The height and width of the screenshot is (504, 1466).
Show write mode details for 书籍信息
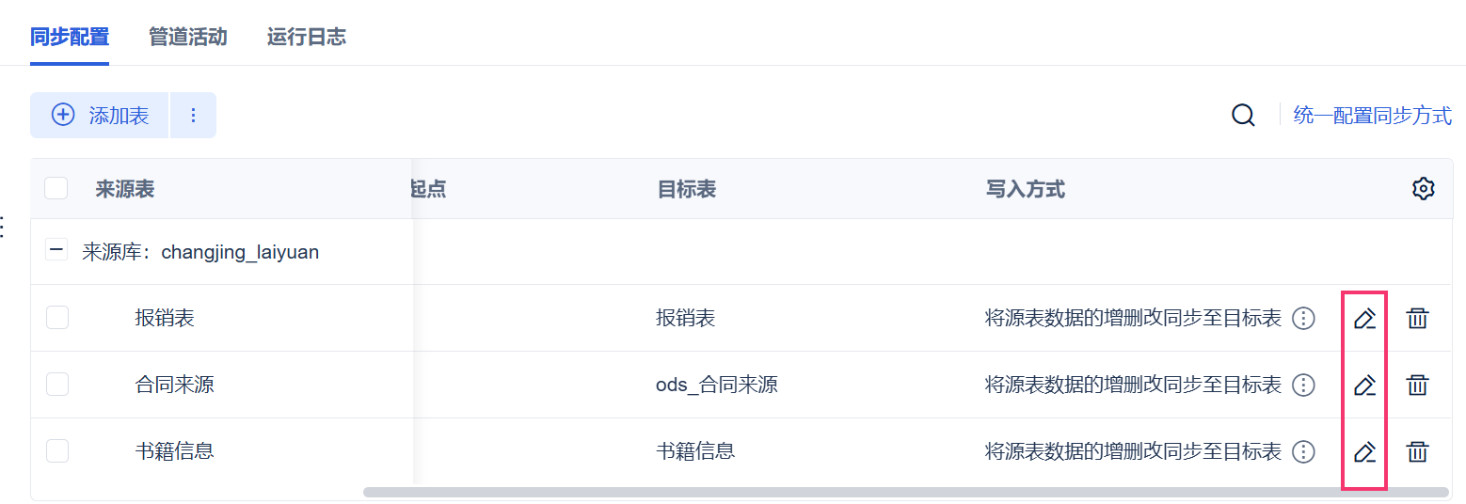1303,452
